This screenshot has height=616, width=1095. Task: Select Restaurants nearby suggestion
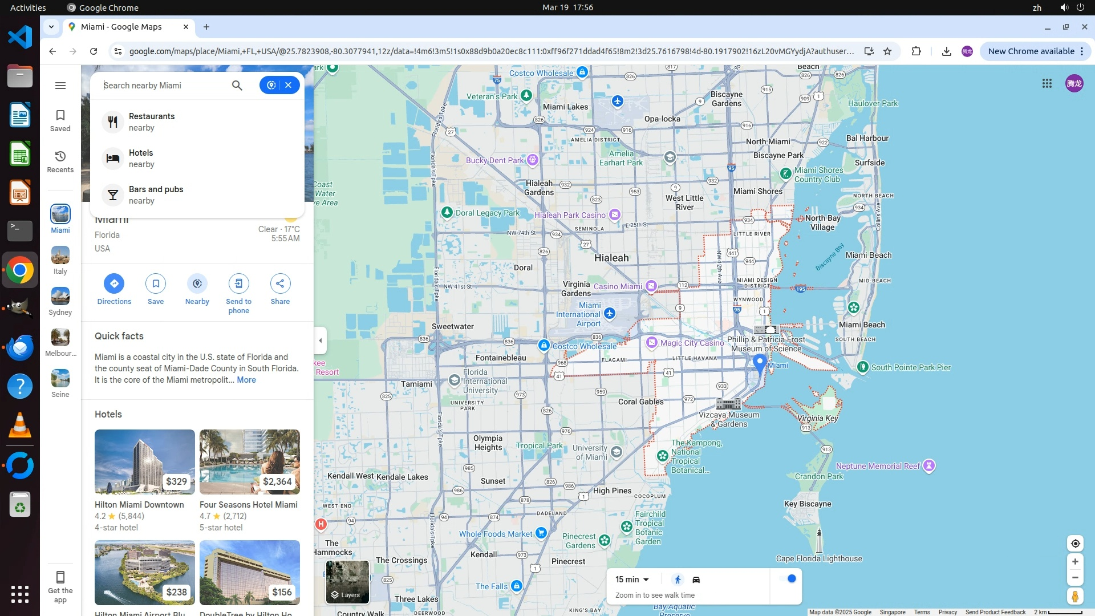click(152, 121)
